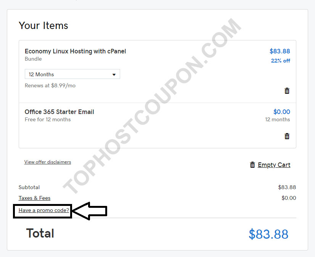
Task: Open the Have a promo code link
Action: tap(44, 210)
